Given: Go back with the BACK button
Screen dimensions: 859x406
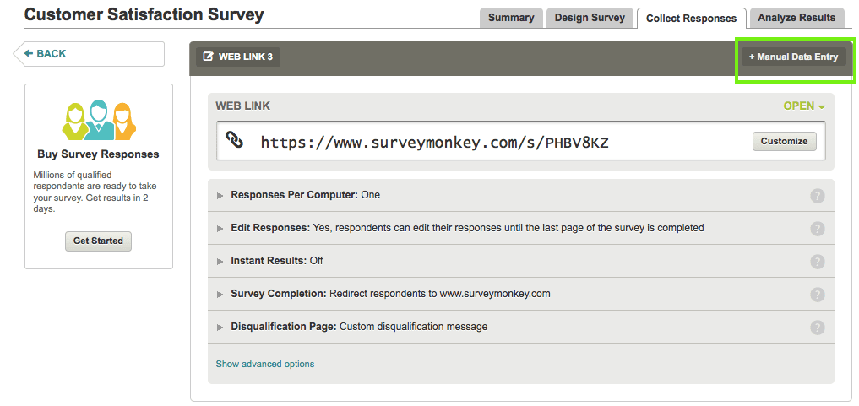Looking at the screenshot, I should 89,54.
